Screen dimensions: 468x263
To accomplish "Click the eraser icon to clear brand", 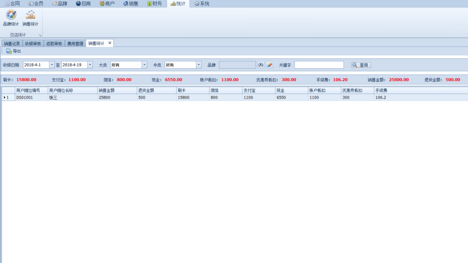I will pos(270,65).
